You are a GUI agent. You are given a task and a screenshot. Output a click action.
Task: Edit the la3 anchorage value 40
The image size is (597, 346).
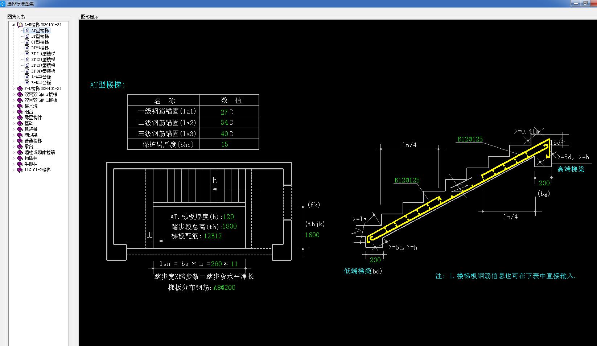click(x=224, y=134)
